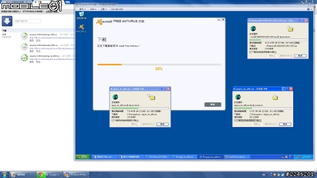This screenshot has height=178, width=317.
Task: Open the source URL of ubuntu desktop-i386.iso
Action: coord(52,38)
